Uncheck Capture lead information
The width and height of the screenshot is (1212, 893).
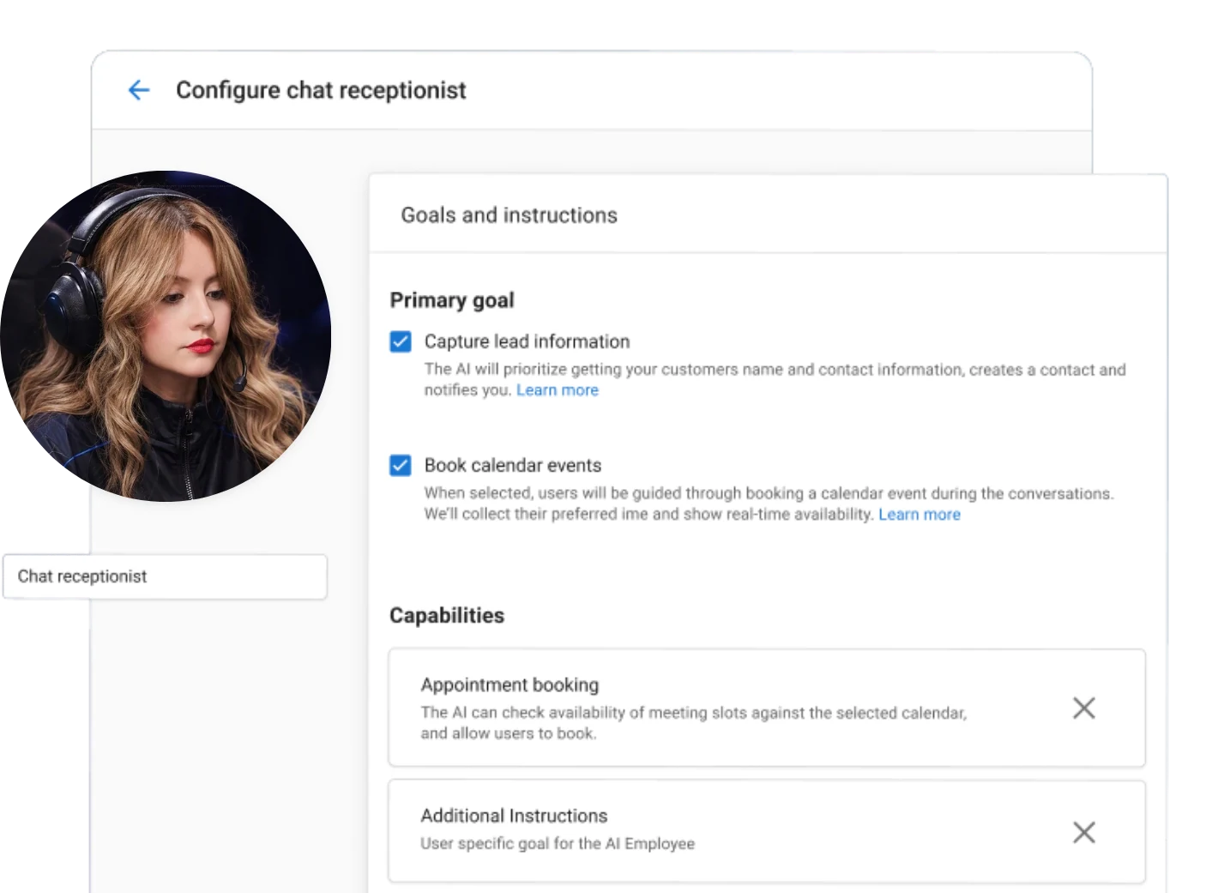click(x=401, y=341)
